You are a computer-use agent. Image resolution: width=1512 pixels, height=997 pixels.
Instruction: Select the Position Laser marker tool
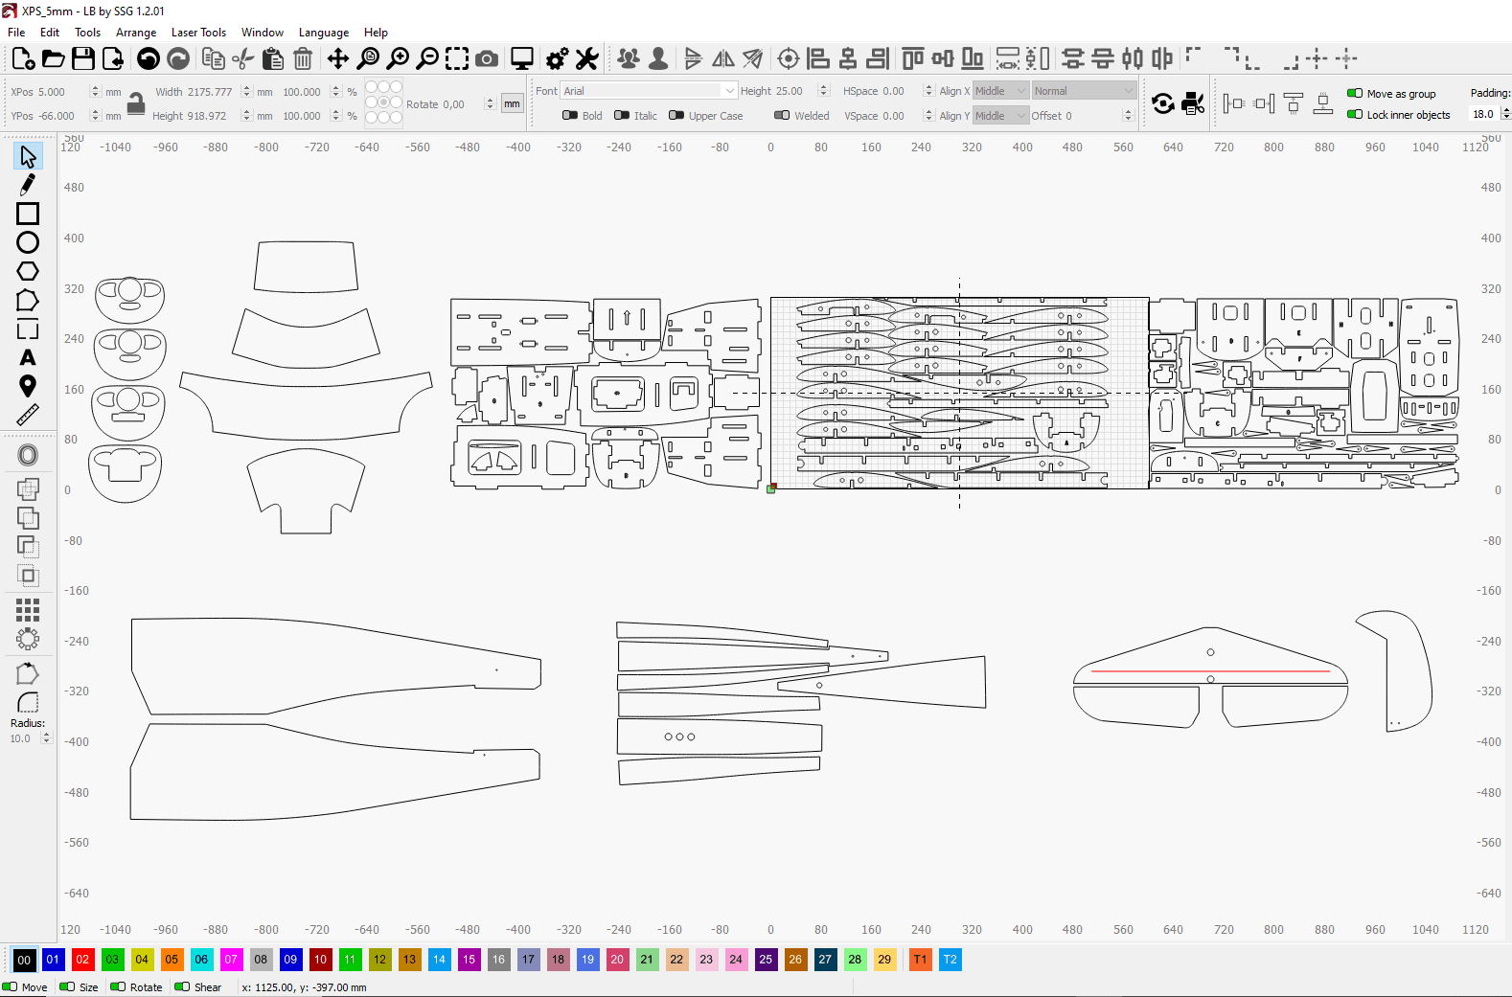[28, 386]
